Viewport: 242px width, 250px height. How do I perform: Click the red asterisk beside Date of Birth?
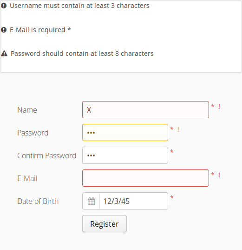click(172, 197)
